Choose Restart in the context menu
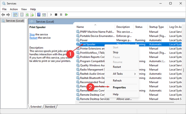 coord(117,67)
